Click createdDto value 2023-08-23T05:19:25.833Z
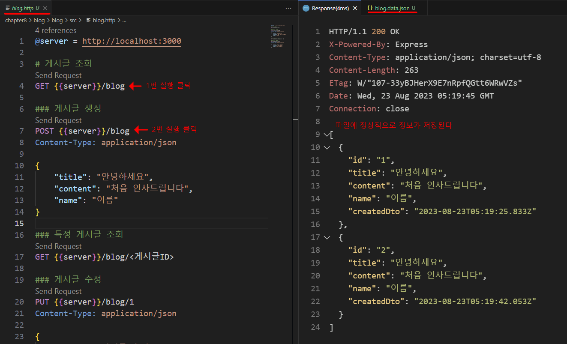567x344 pixels. point(475,212)
